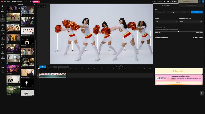The height and width of the screenshot is (114, 205).
Task: Click the nightclub party thumbnail with purple lights
Action: 13,69
